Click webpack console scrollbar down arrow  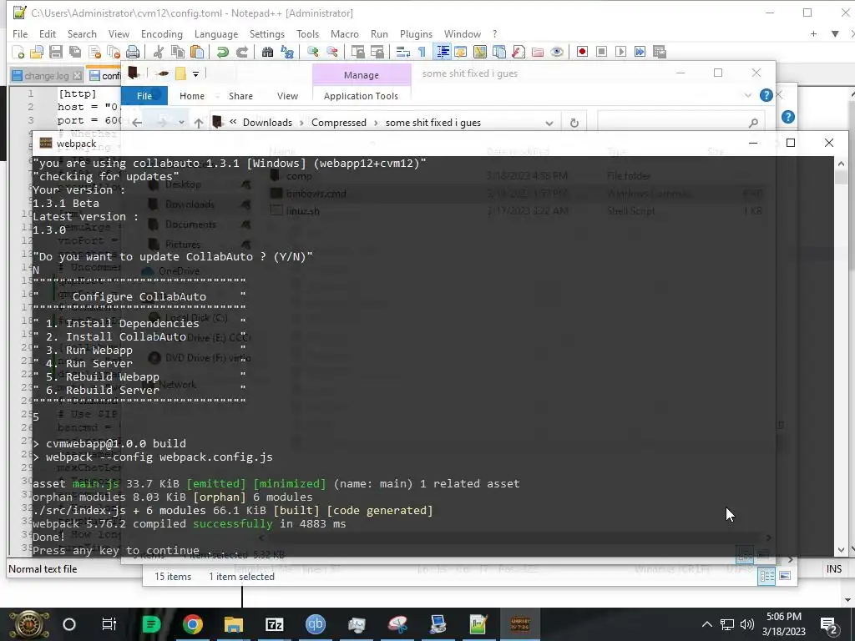point(841,550)
